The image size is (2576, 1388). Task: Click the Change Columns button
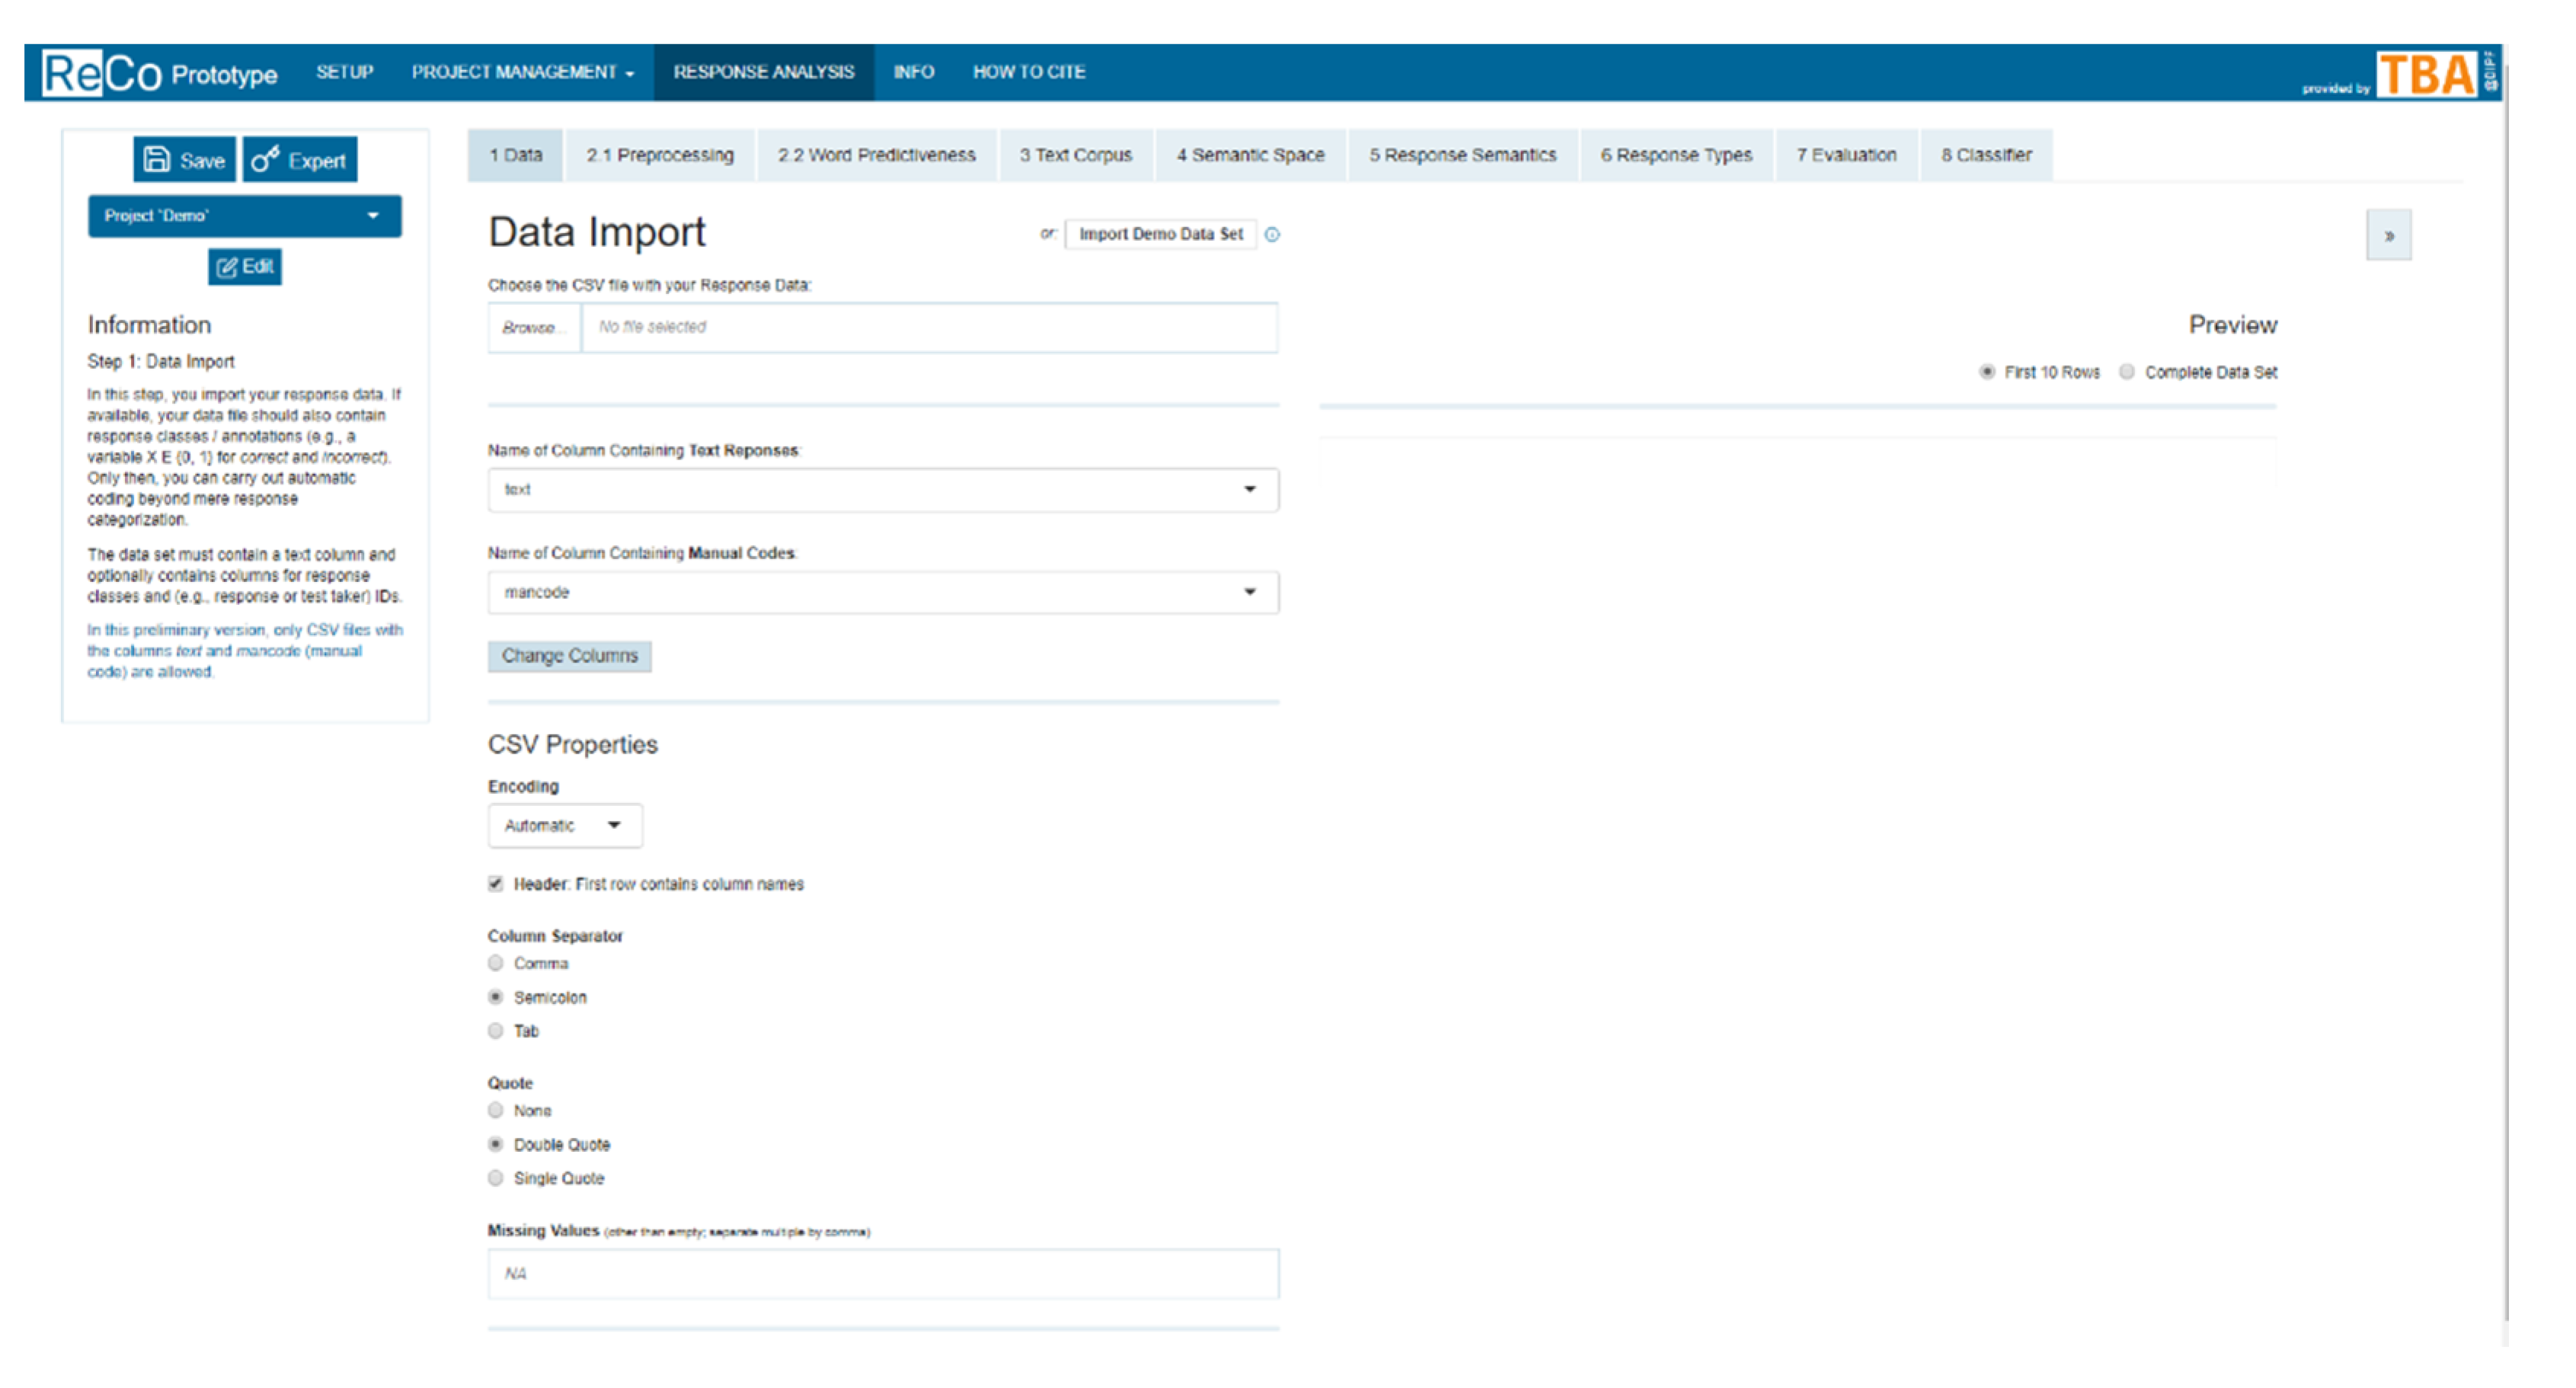[569, 656]
